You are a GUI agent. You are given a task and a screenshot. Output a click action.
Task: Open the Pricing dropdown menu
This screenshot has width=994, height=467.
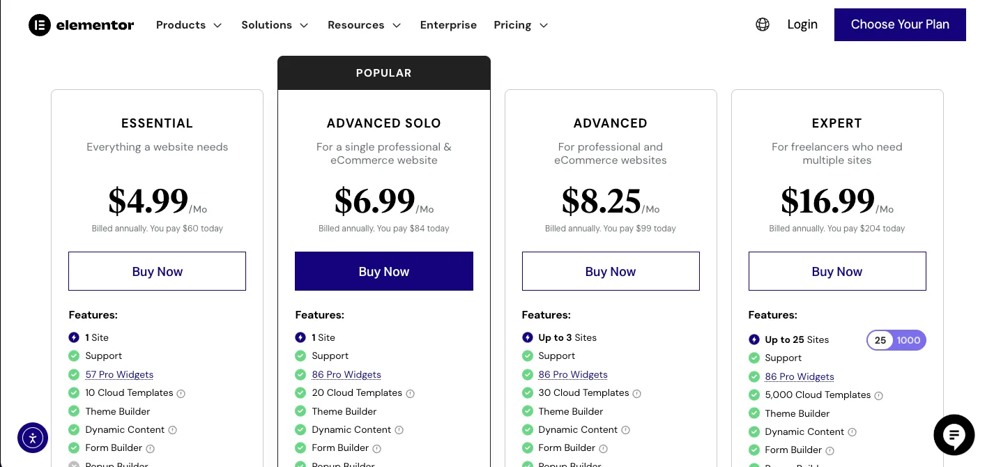(x=521, y=25)
